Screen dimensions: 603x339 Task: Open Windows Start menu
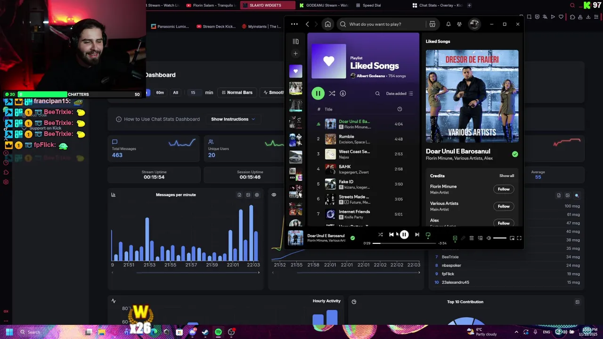9,332
